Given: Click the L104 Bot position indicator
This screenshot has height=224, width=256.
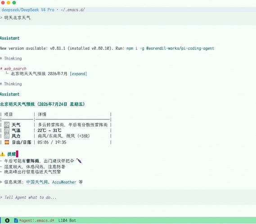Looking at the screenshot, I should coord(67,220).
